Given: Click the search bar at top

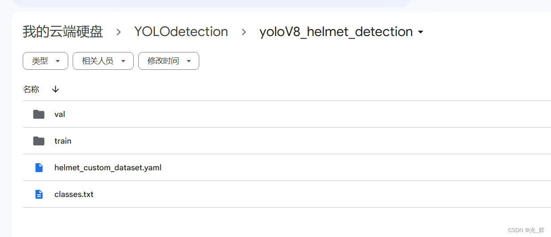Looking at the screenshot, I should 212,3.
